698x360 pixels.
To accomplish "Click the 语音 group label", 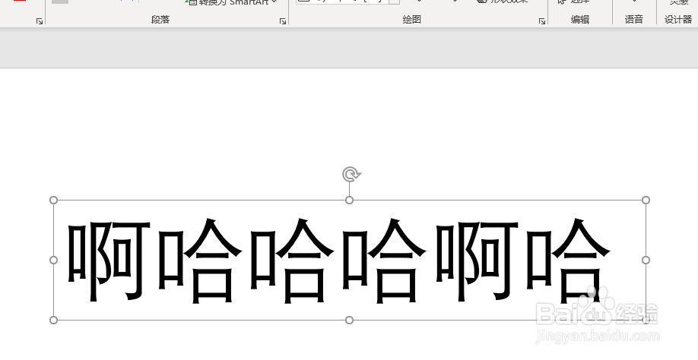I will pyautogui.click(x=634, y=20).
